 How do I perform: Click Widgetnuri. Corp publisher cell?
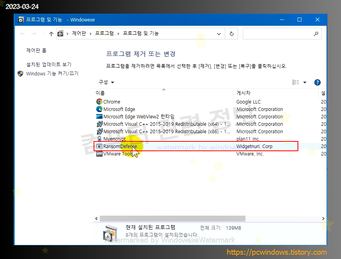pyautogui.click(x=254, y=146)
